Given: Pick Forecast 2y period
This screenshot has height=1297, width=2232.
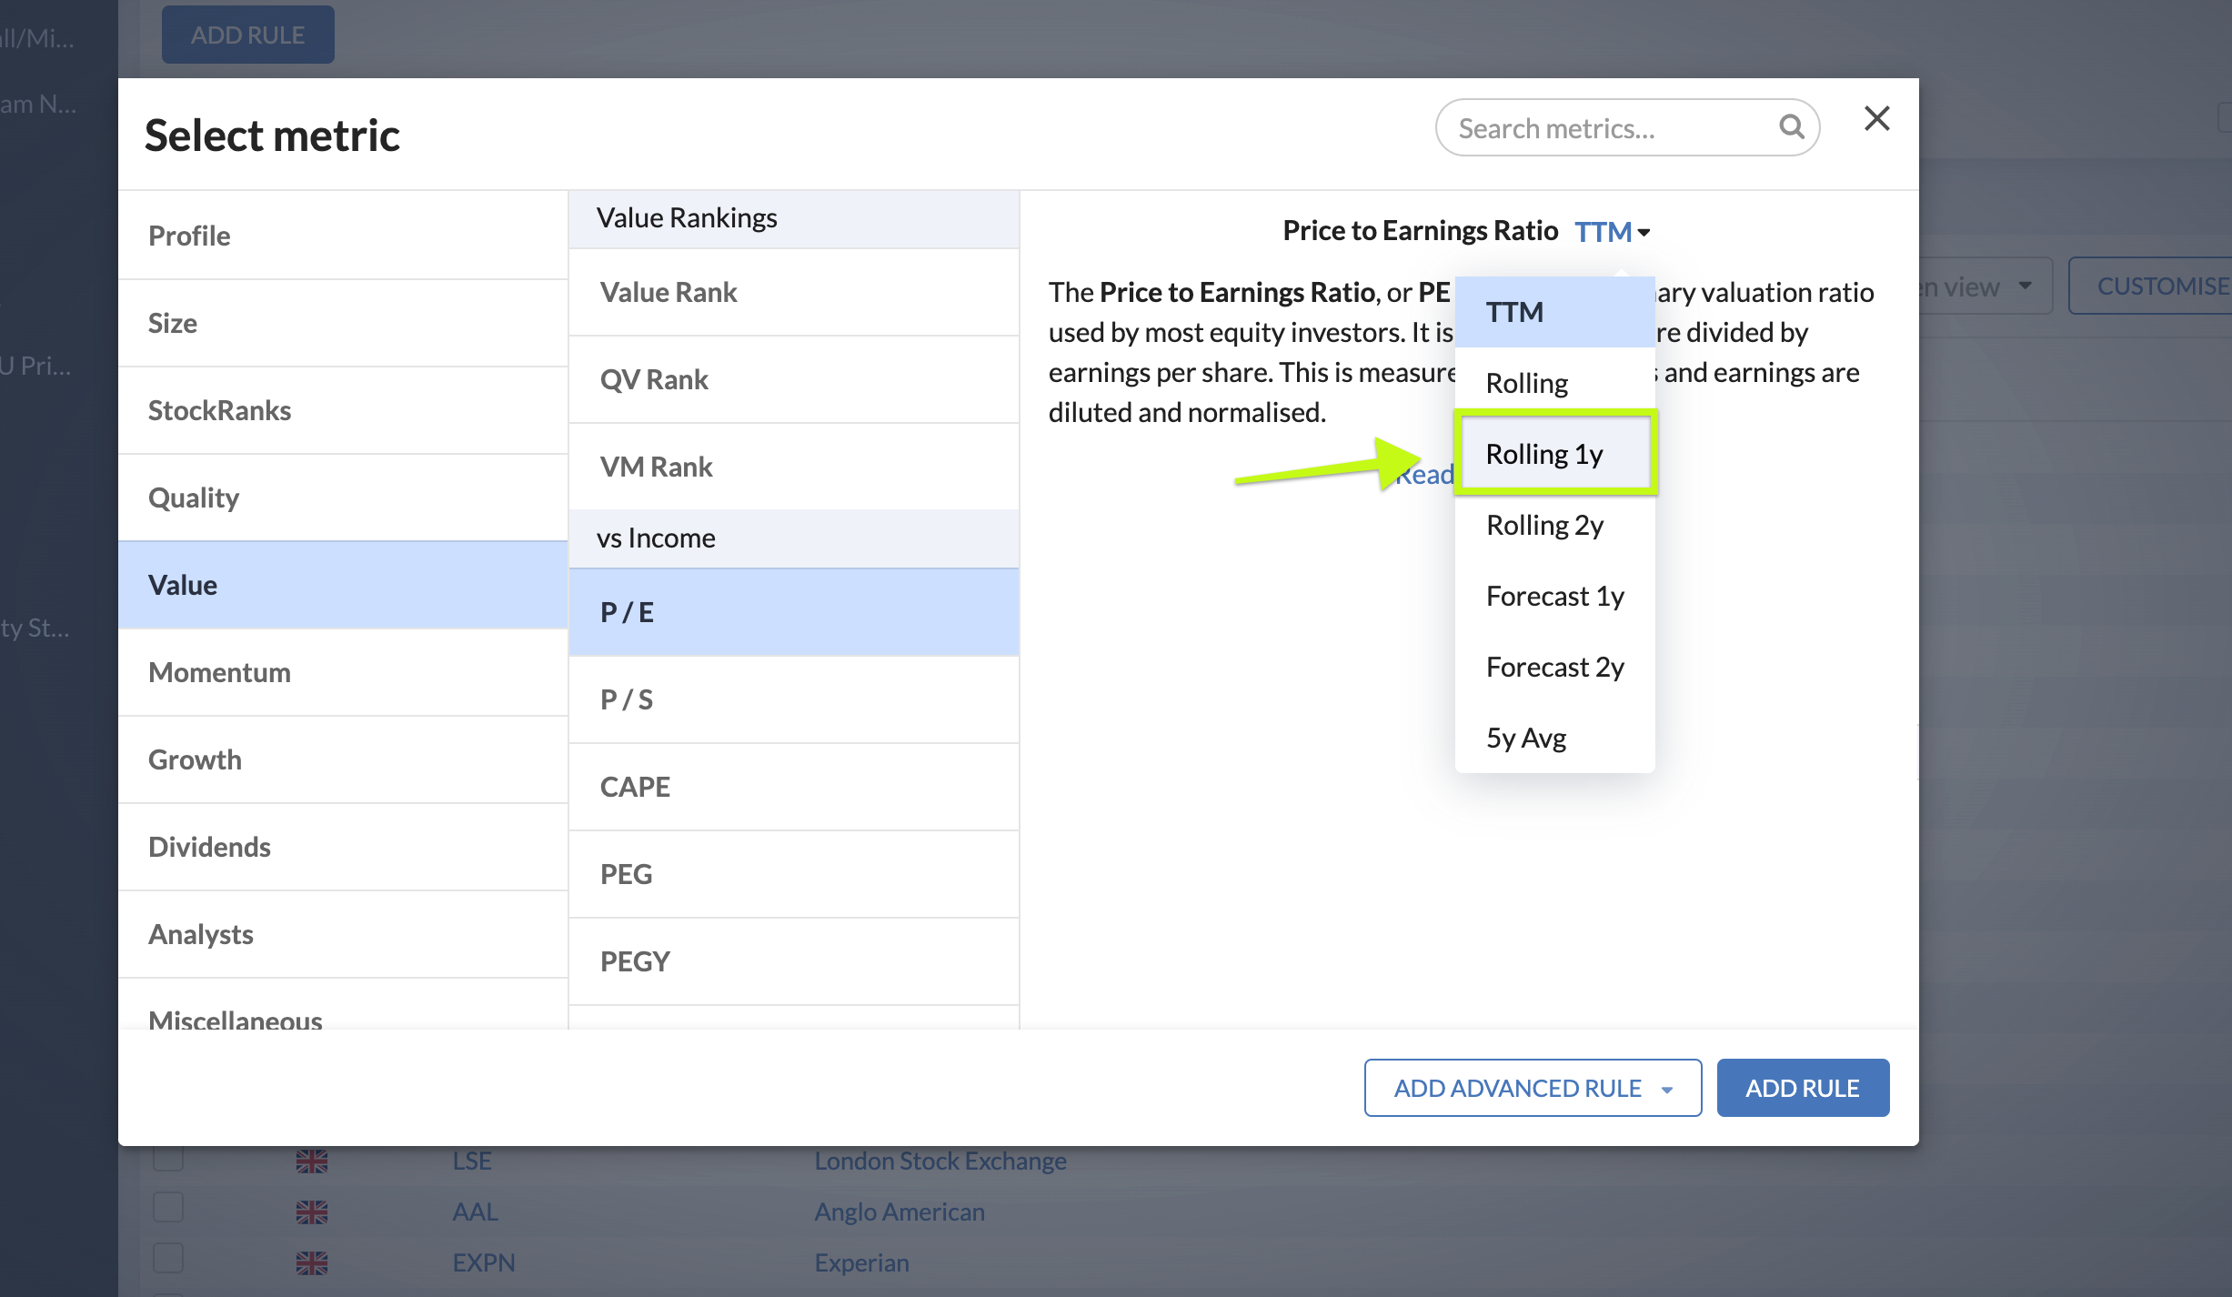Looking at the screenshot, I should (x=1554, y=667).
